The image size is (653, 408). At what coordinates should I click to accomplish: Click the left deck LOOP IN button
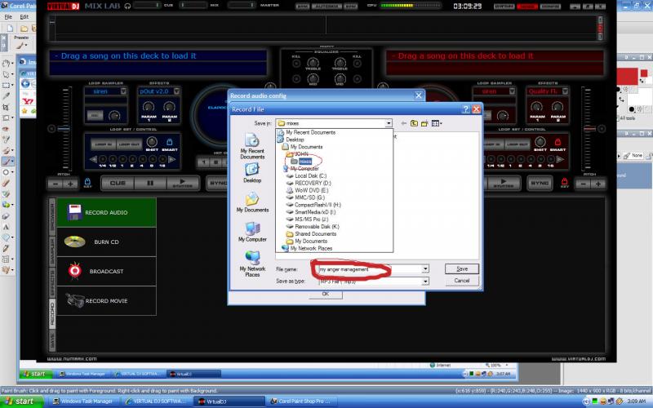[104, 144]
